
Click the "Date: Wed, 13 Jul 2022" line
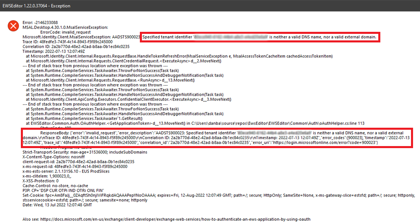coord(57,205)
